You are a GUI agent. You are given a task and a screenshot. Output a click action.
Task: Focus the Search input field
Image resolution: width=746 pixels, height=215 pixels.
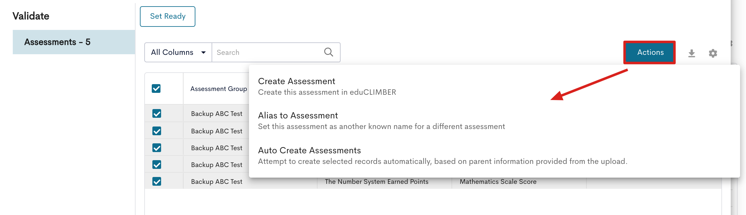pyautogui.click(x=268, y=52)
